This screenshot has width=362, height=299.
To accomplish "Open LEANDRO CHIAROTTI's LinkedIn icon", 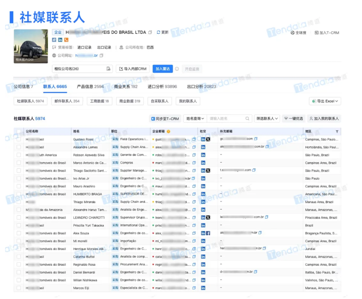I will pyautogui.click(x=203, y=218).
